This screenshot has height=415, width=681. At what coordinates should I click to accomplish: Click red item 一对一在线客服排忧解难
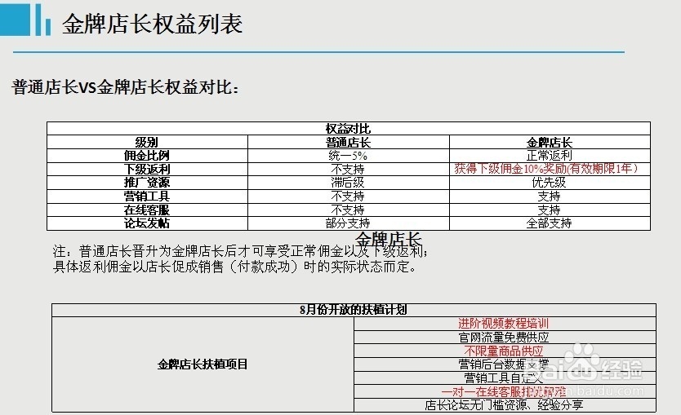505,391
